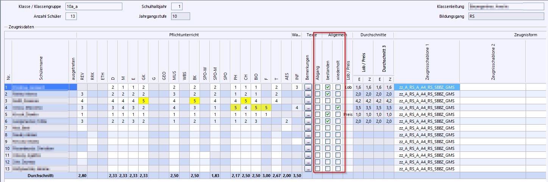Select highlighted PH grade 5 in row 4

click(x=236, y=108)
